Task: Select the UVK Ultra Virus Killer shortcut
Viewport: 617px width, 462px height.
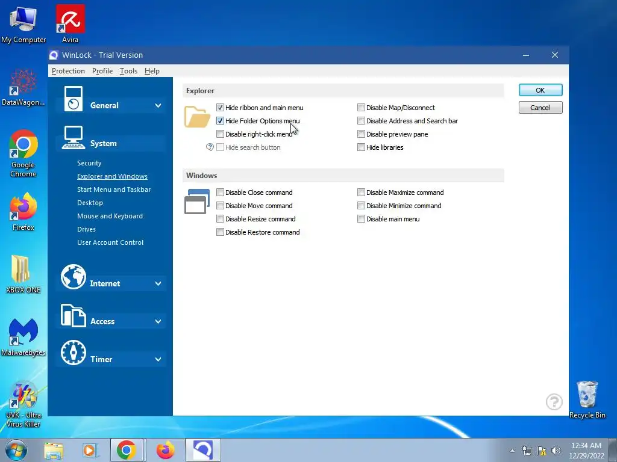Action: pos(23,405)
